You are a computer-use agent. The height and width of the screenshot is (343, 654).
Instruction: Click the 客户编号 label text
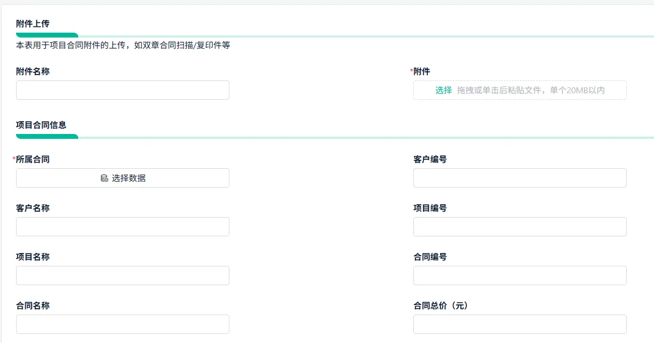coord(430,159)
